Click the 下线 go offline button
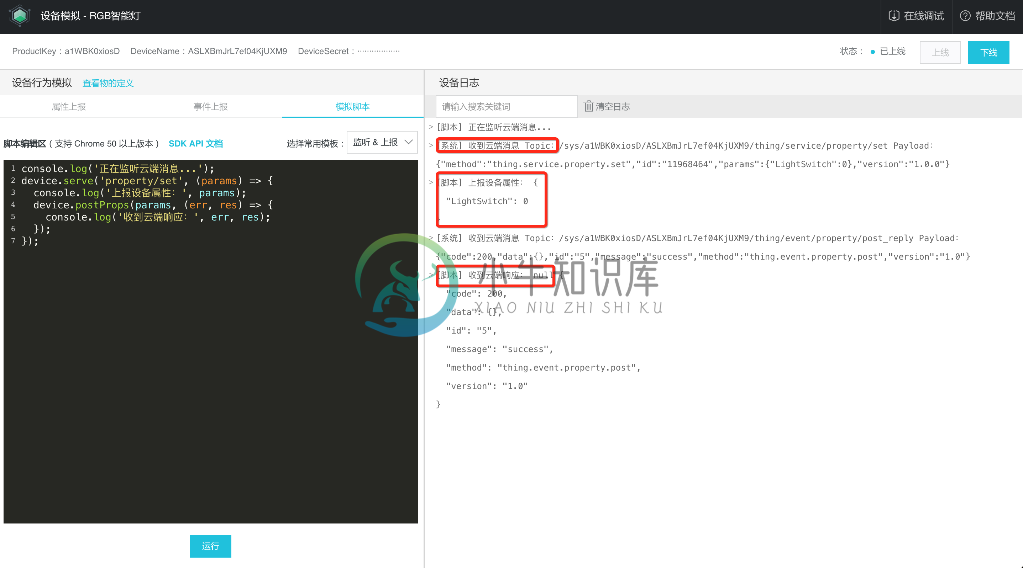 point(988,52)
